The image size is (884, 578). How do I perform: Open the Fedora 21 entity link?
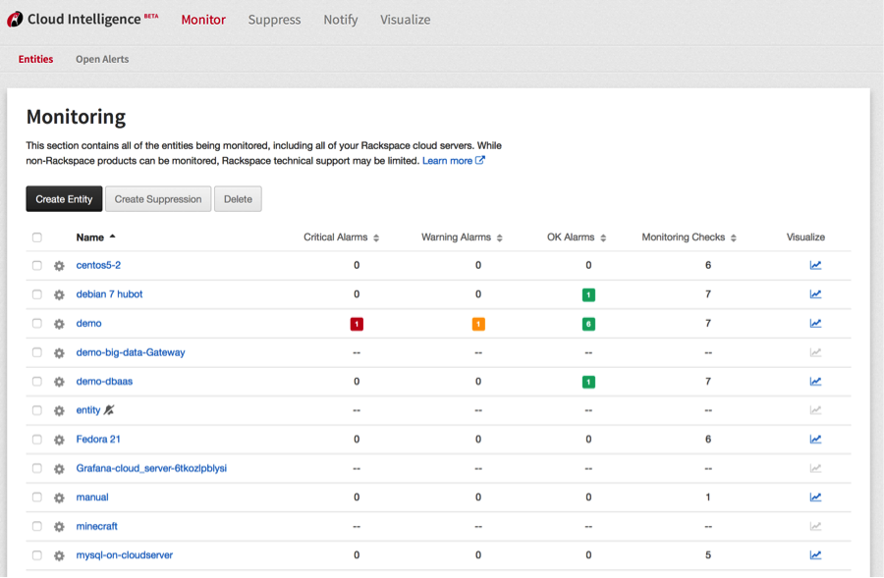tap(98, 439)
